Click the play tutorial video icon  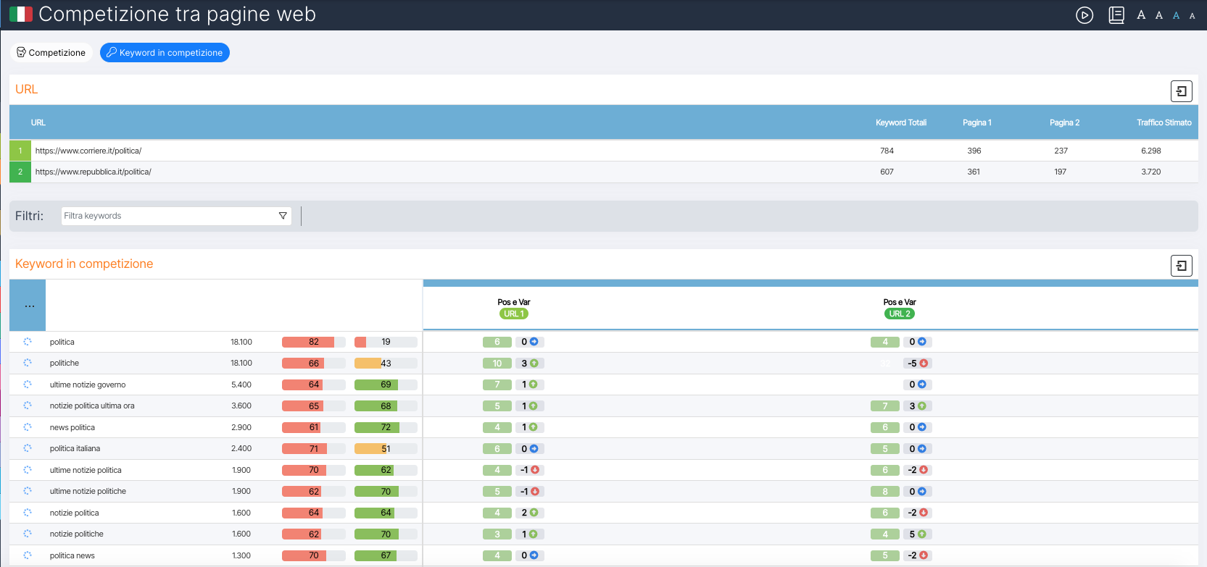tap(1084, 15)
